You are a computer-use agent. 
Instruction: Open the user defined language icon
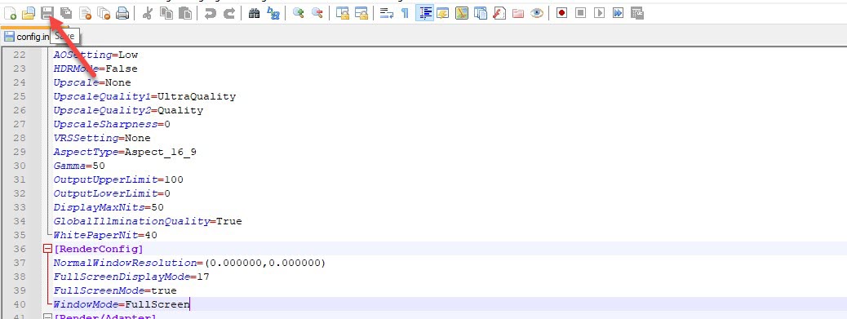click(443, 14)
